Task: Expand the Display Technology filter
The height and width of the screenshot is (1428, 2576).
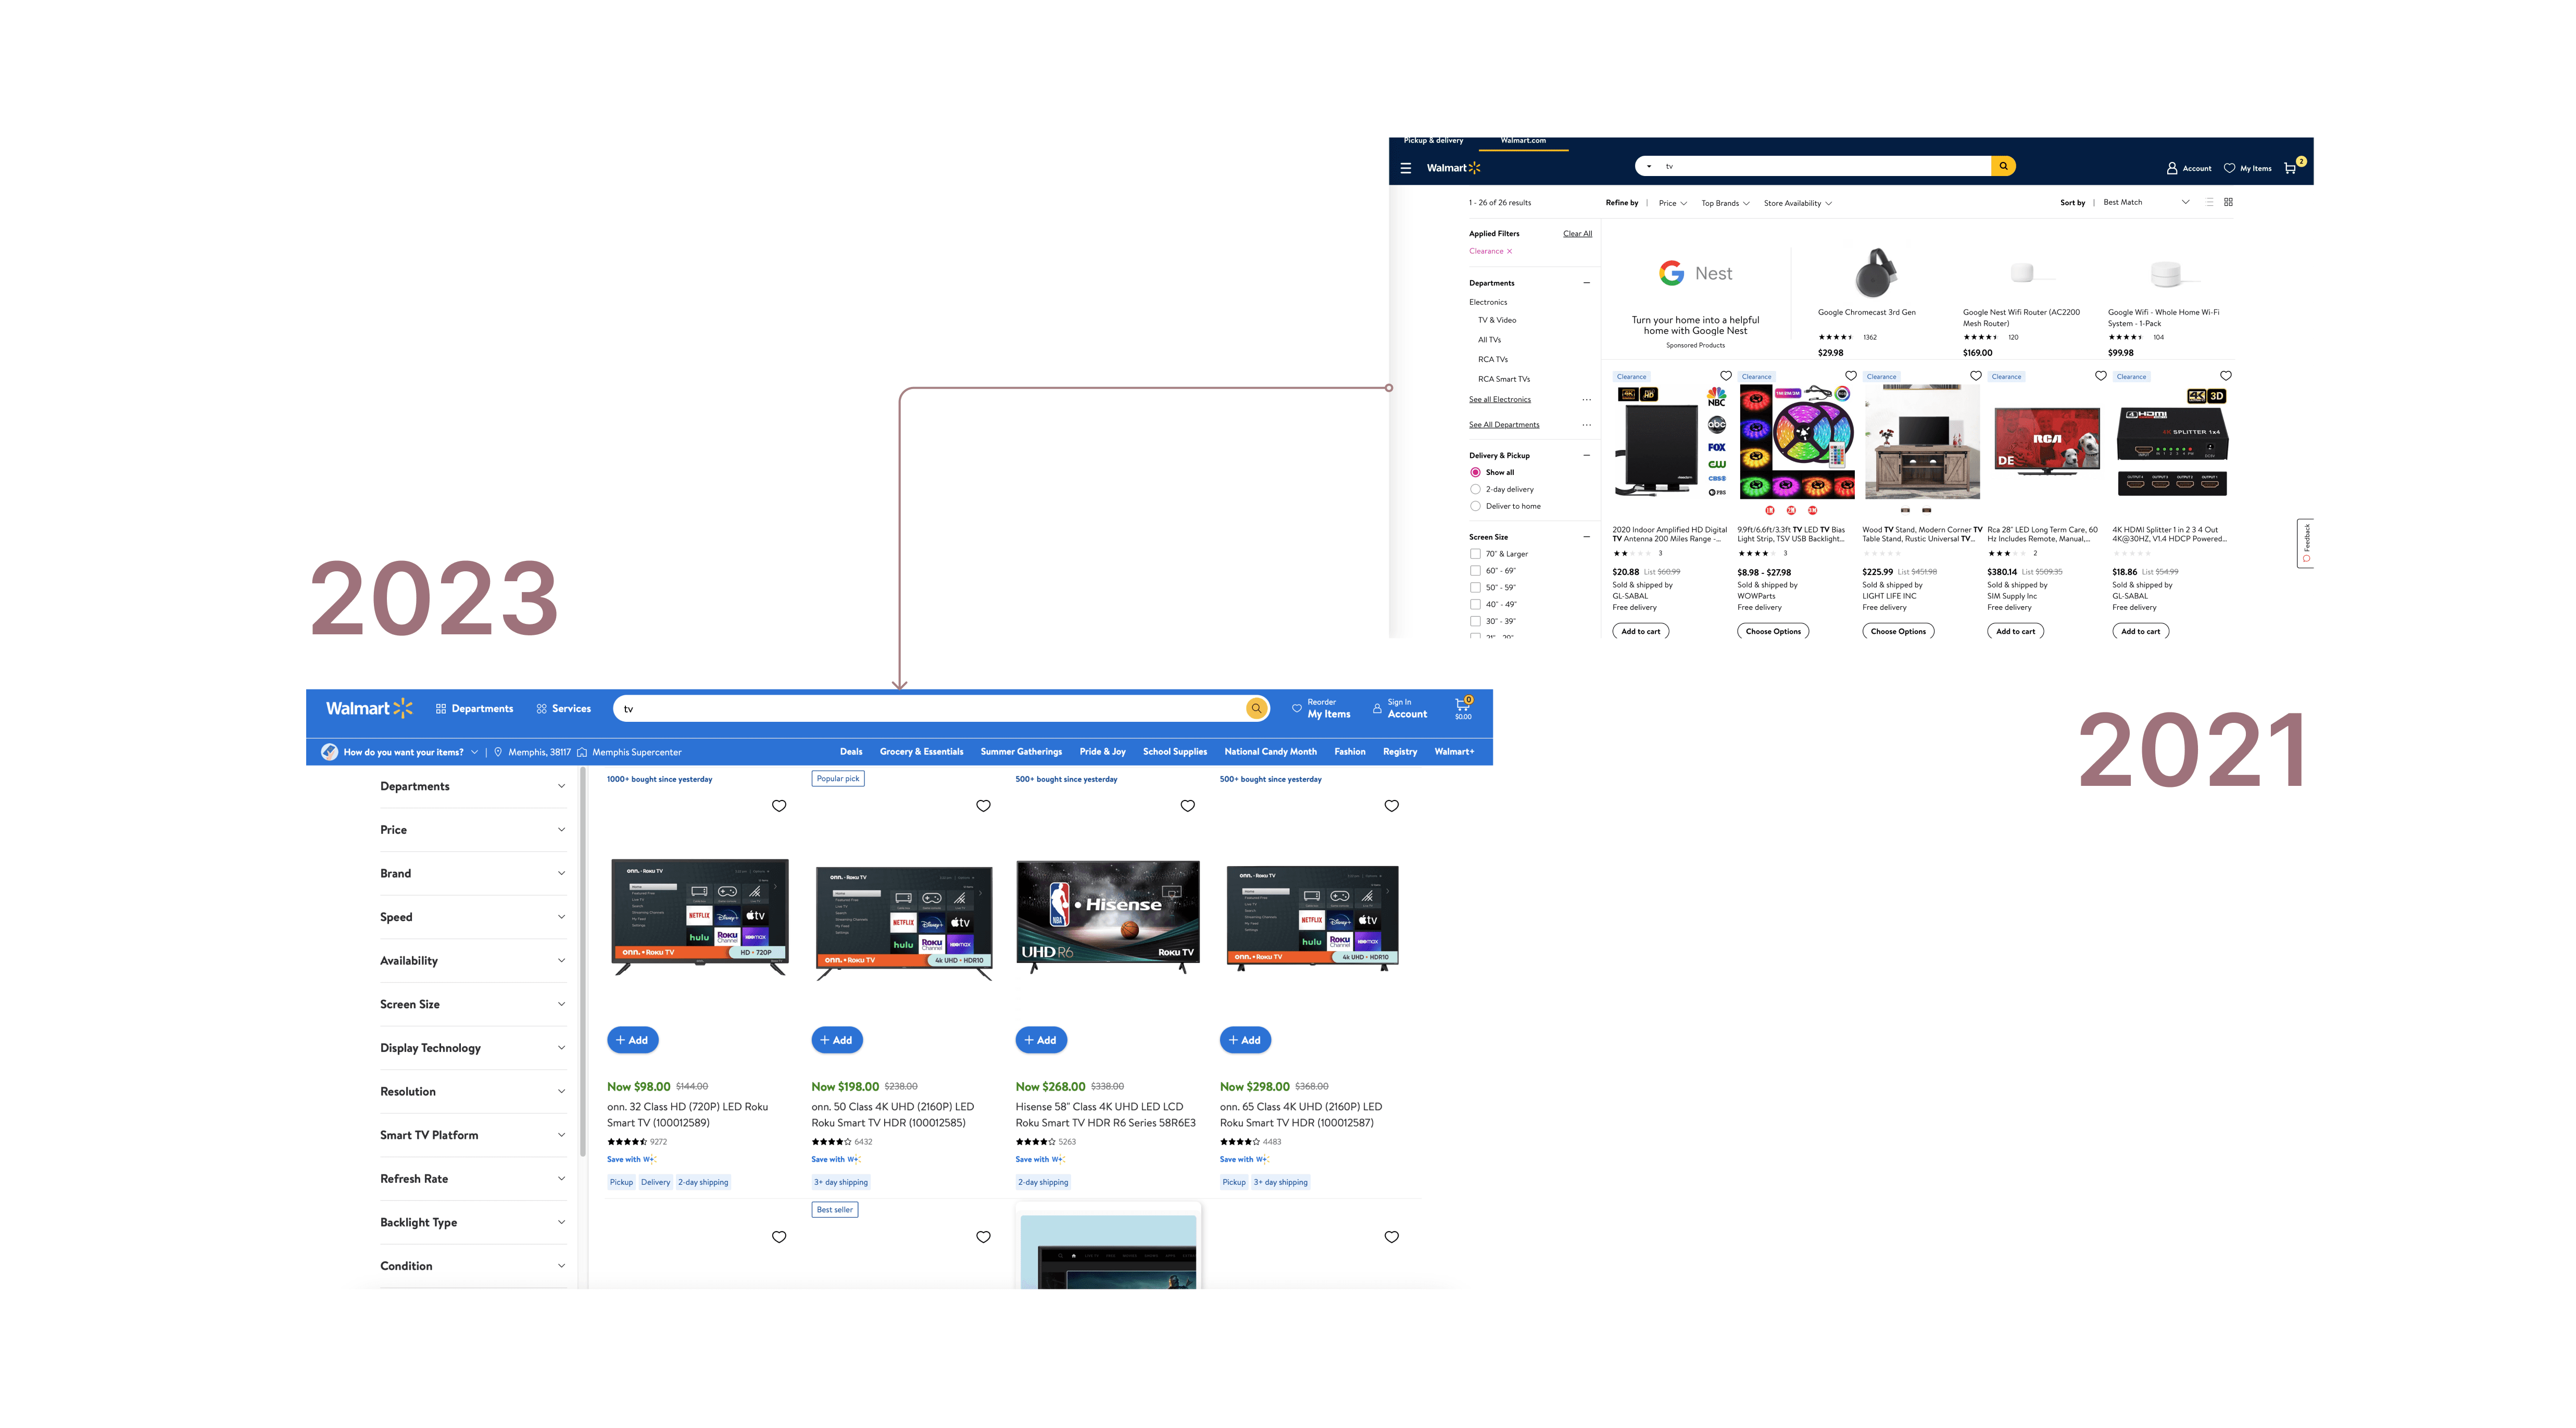Action: (472, 1048)
